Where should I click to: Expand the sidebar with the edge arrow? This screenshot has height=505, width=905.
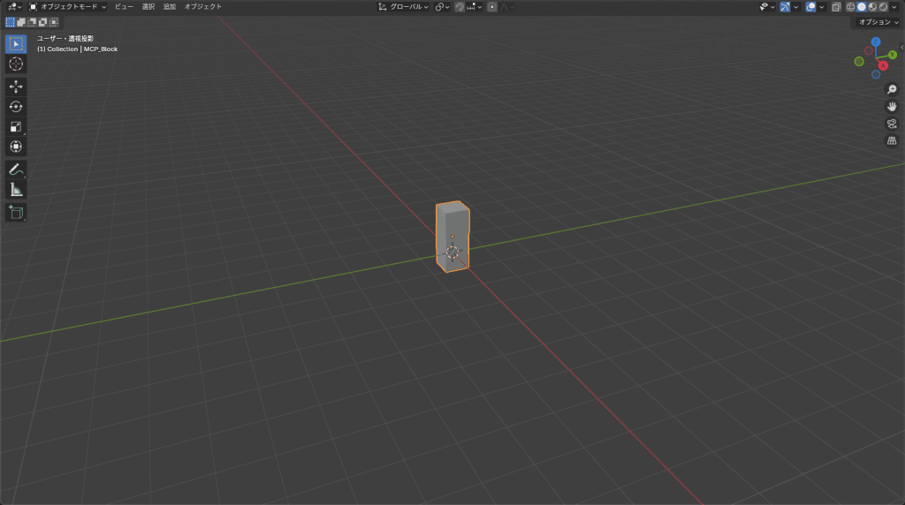902,48
